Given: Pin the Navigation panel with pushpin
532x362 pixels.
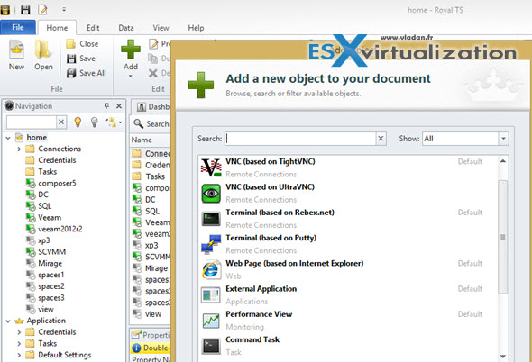Looking at the screenshot, I should pos(107,106).
